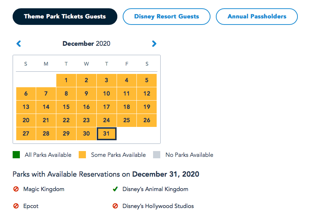The height and width of the screenshot is (221, 309).
Task: Choose December 1 on the calendar
Action: 66,80
